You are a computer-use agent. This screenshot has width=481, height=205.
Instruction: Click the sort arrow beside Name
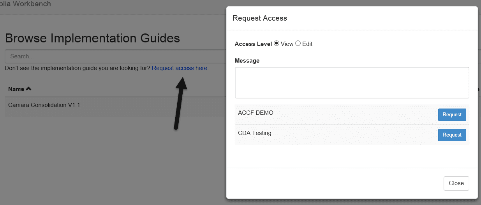tap(28, 89)
